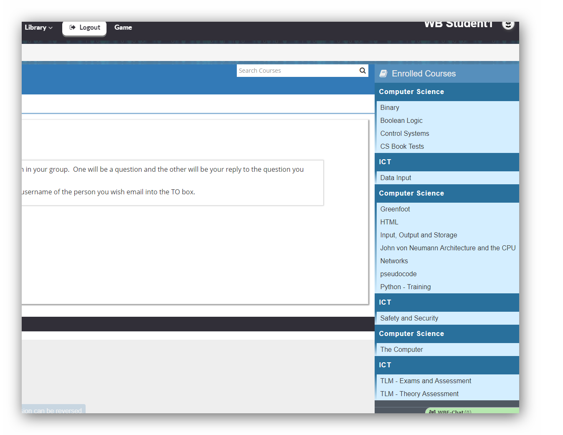Open the Binary course
Screen dimensions: 563x435
pyautogui.click(x=390, y=108)
